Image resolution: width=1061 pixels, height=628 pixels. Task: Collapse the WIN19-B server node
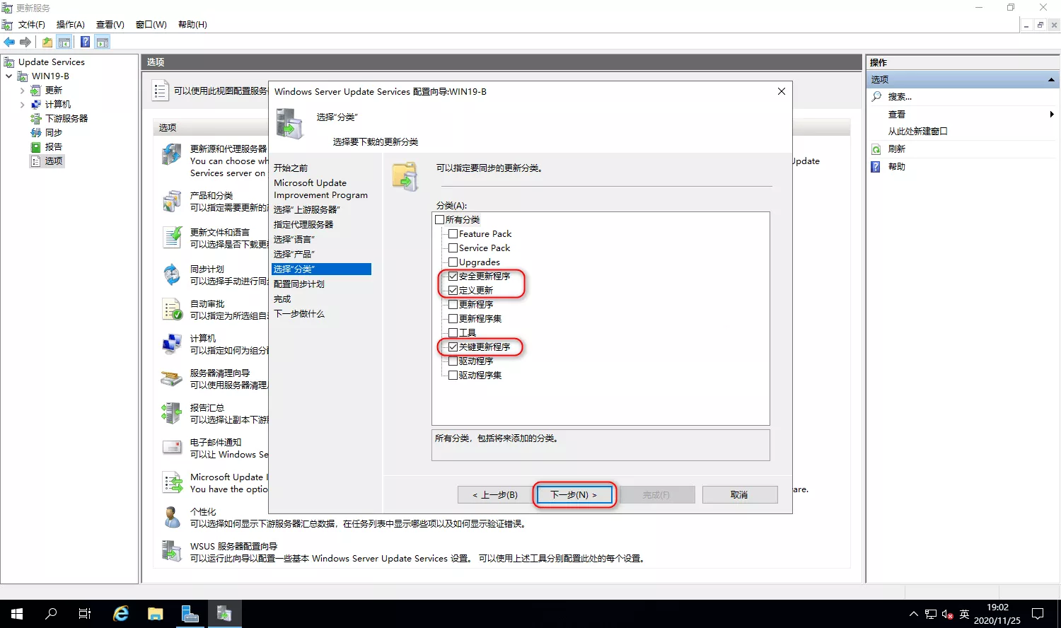(8, 76)
